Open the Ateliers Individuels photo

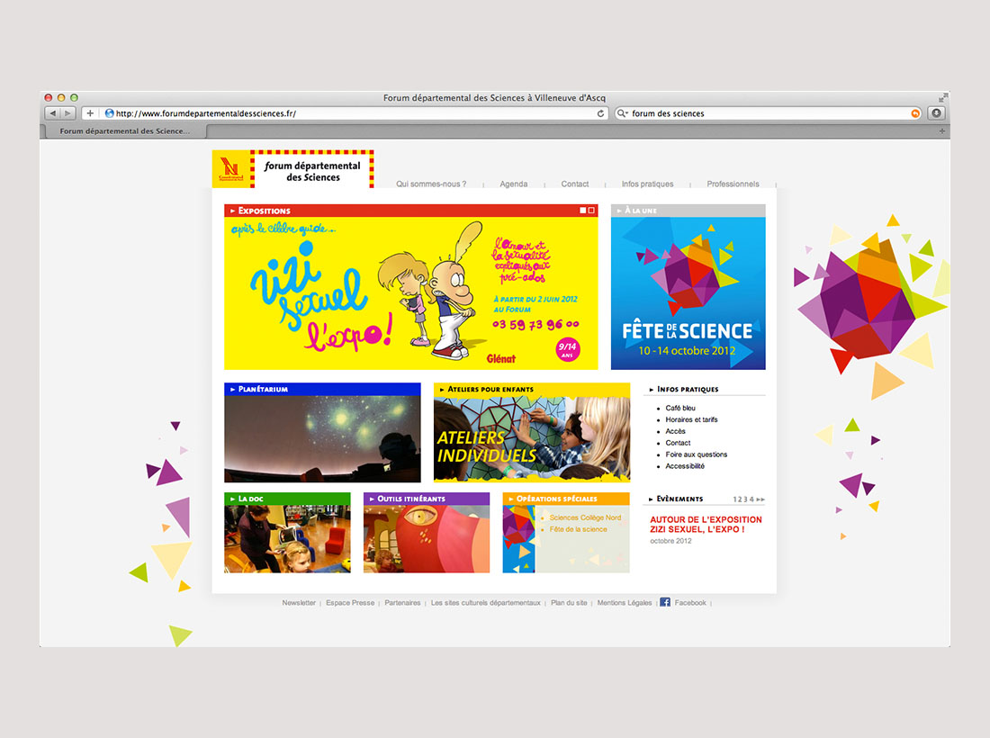532,439
